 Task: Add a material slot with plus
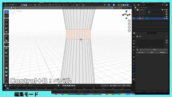coord(167,40)
